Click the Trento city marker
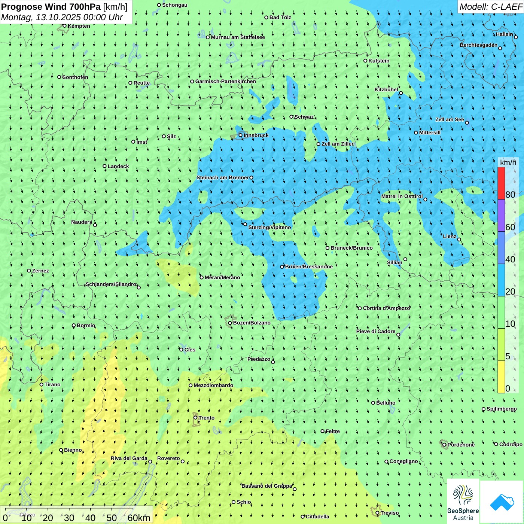The height and width of the screenshot is (524, 524). (x=195, y=418)
